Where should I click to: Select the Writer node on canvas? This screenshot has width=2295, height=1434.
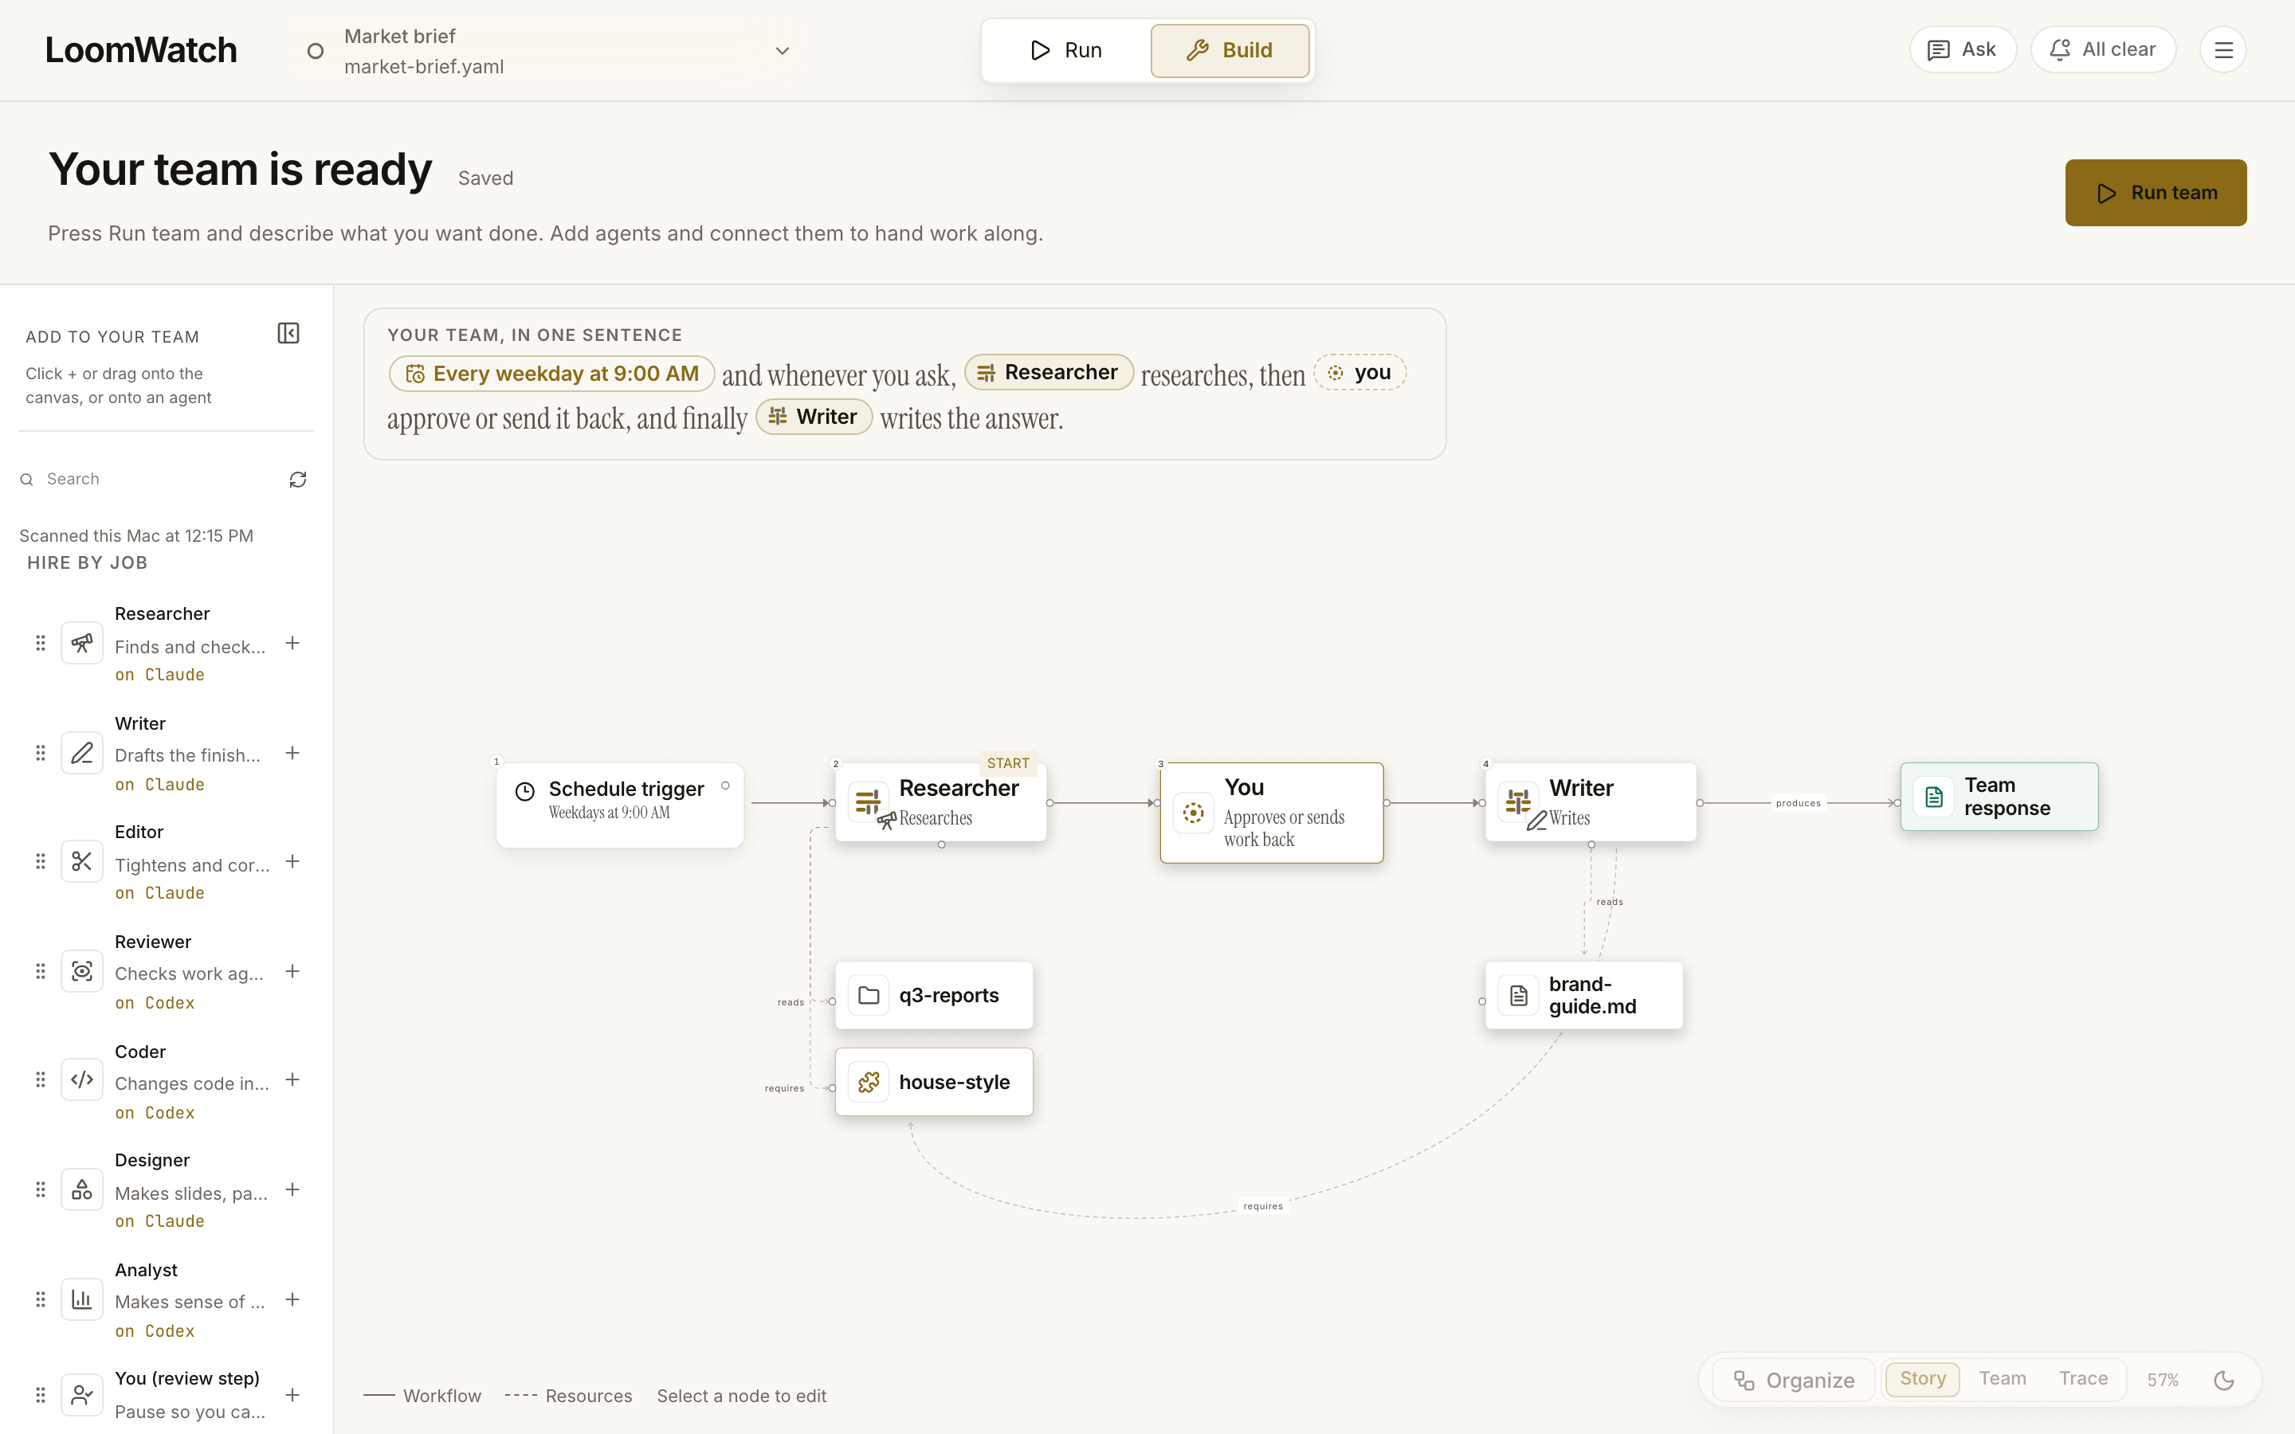click(1591, 801)
